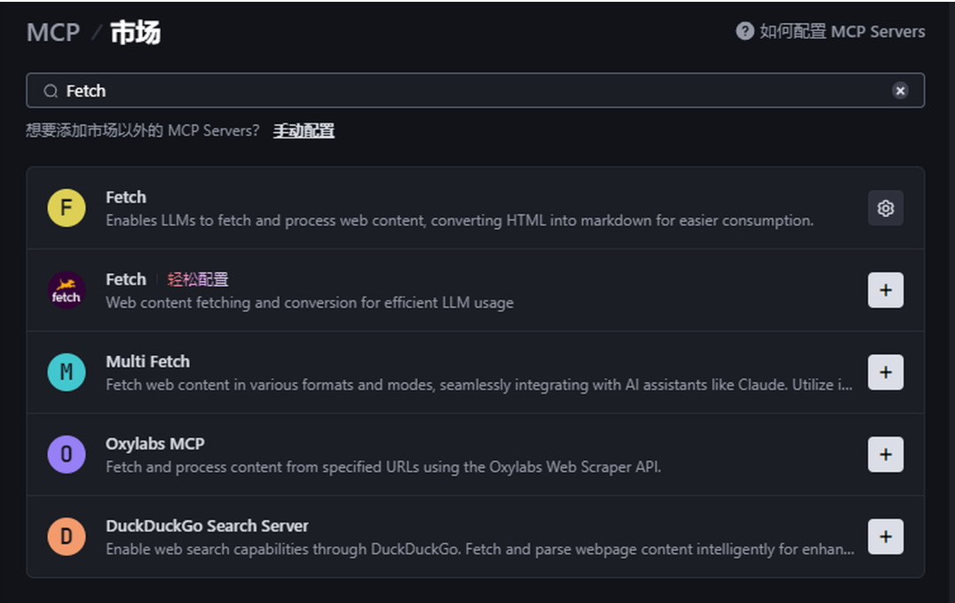
Task: Select the DuckDuckGo Search Server title
Action: 207,526
